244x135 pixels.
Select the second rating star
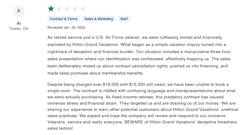[59, 9]
